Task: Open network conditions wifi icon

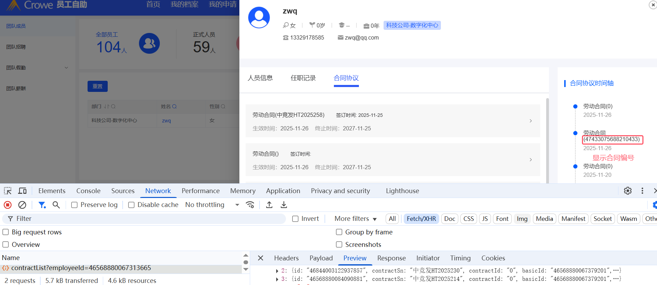Action: [x=250, y=205]
